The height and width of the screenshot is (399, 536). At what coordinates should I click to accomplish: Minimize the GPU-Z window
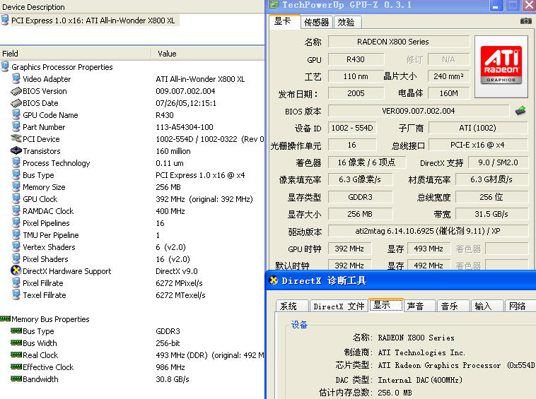[496, 6]
